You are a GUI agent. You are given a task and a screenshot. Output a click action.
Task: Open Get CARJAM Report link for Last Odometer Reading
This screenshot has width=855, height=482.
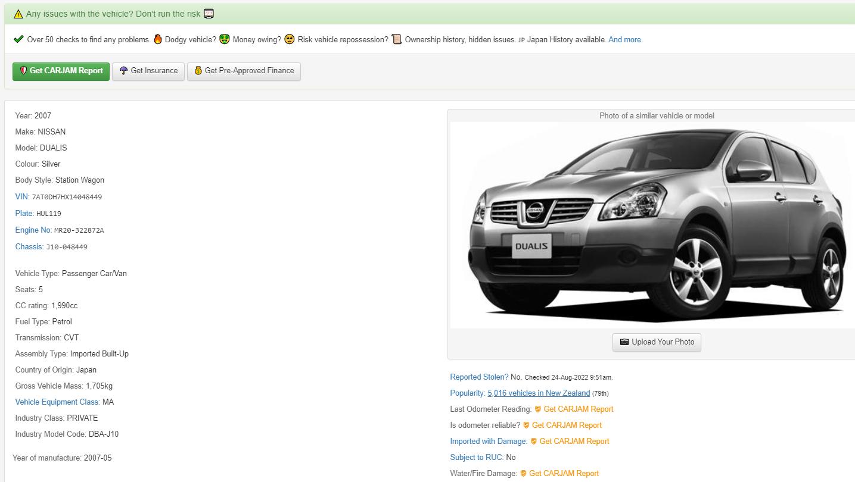tap(579, 409)
